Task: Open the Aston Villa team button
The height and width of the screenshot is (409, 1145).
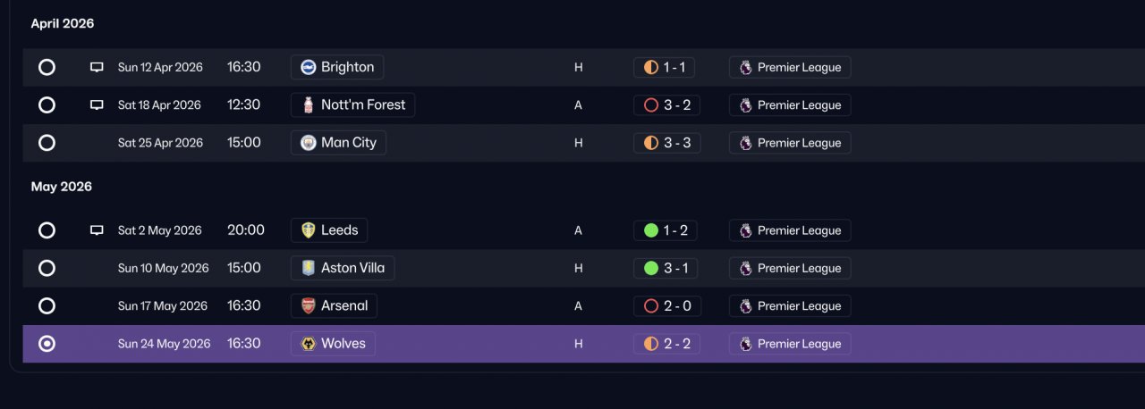Action: coord(343,268)
